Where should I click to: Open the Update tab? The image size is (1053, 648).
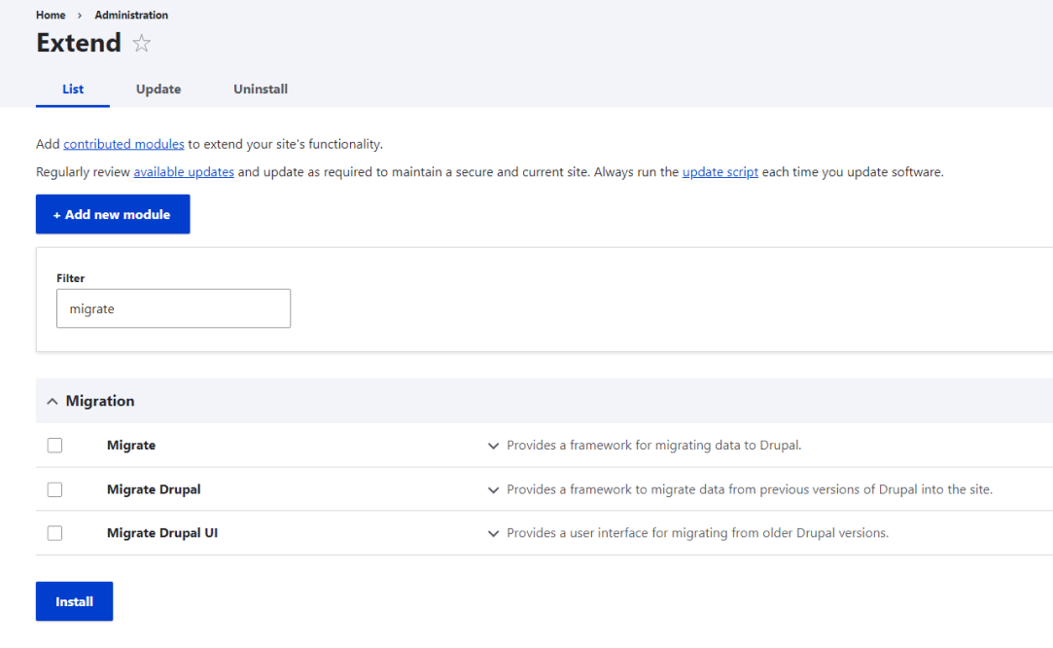coord(158,90)
